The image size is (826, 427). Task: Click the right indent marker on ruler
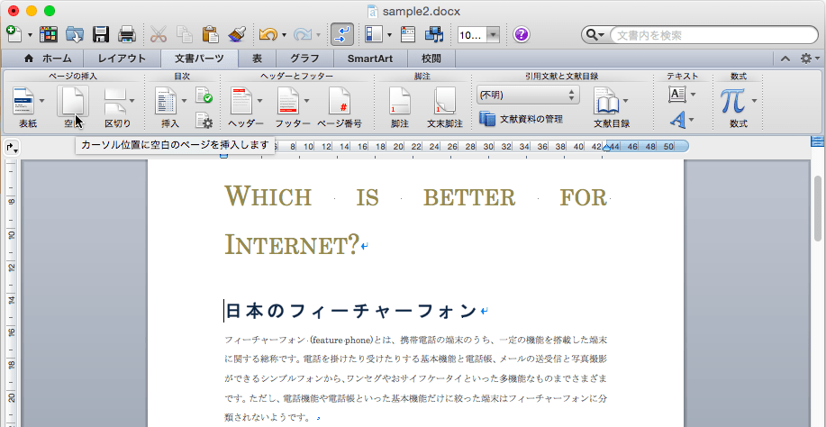click(606, 148)
